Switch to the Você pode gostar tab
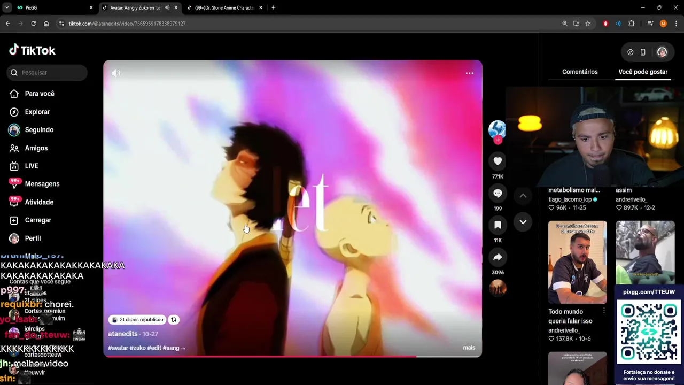Image resolution: width=684 pixels, height=385 pixels. (643, 72)
